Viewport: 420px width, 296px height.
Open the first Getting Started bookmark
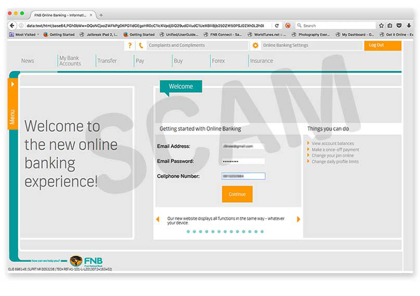click(59, 34)
